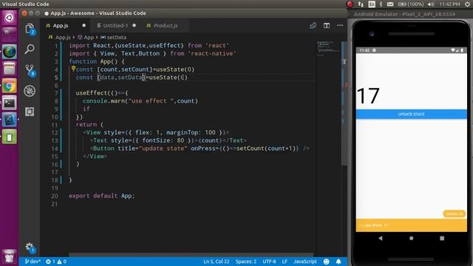Click the 'useEffect' call on line 7
This screenshot has height=266, width=473.
tap(91, 93)
